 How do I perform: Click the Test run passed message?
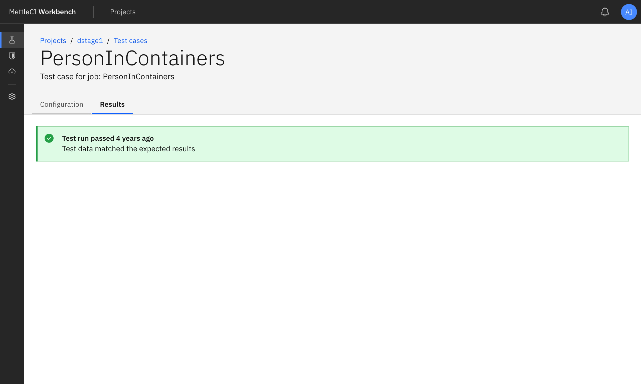point(108,138)
